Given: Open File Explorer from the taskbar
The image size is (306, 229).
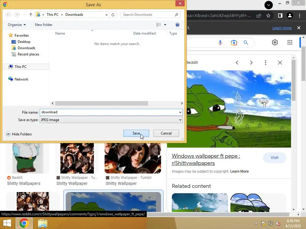Looking at the screenshot, I should 42,223.
